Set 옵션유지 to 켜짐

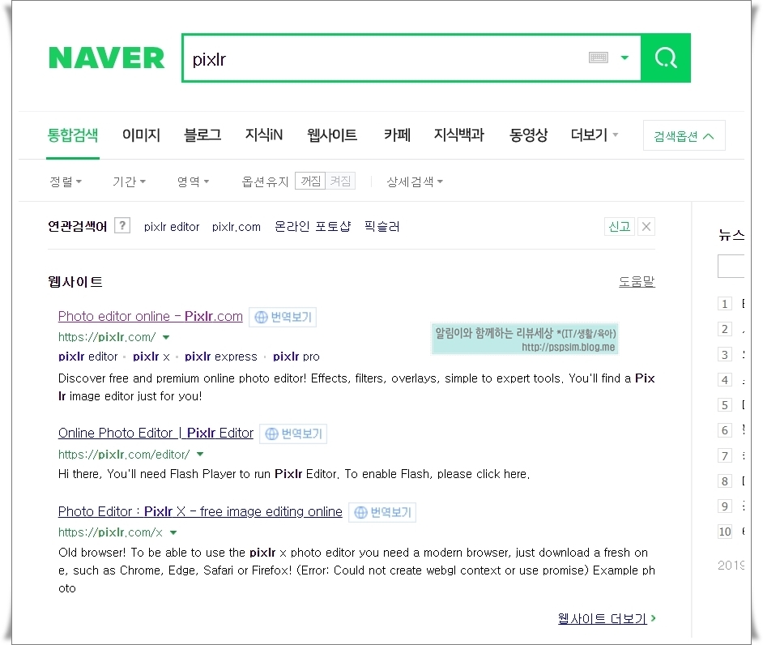pos(340,181)
